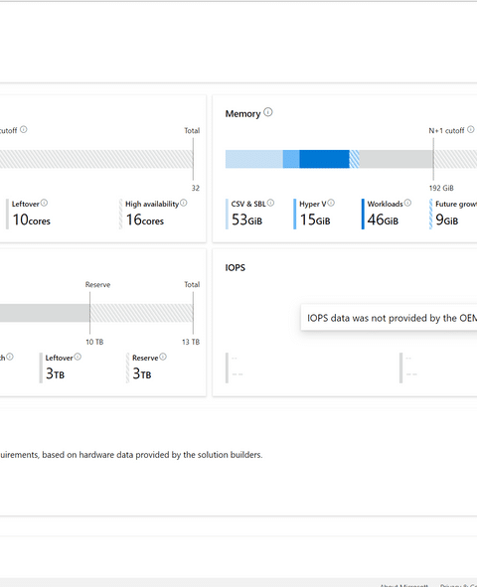This screenshot has width=477, height=587.
Task: Show info tooltip for Hyper V memory
Action: pyautogui.click(x=331, y=203)
